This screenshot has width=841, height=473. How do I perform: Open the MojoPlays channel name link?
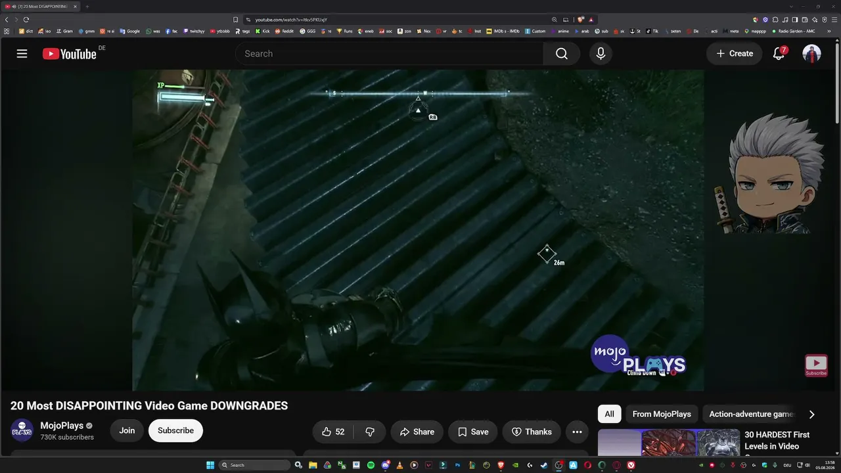coord(62,426)
